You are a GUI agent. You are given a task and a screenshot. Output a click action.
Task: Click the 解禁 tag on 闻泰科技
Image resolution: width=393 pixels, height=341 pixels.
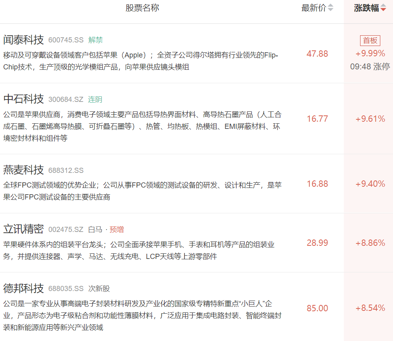tap(96, 40)
